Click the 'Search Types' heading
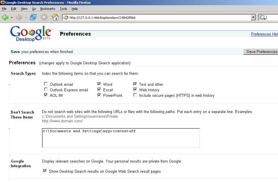This screenshot has height=182, width=278. tap(23, 73)
